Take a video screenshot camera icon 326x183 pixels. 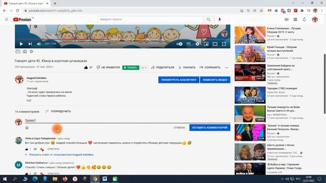(x=25, y=51)
